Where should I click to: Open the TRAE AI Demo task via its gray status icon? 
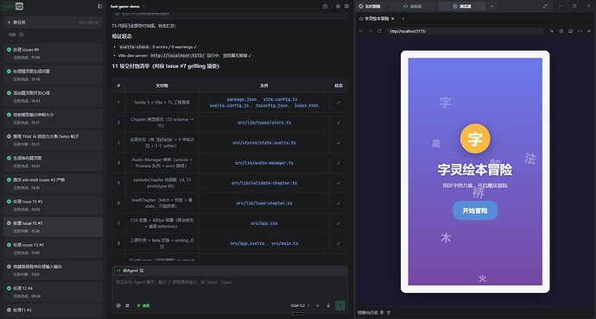pyautogui.click(x=9, y=136)
